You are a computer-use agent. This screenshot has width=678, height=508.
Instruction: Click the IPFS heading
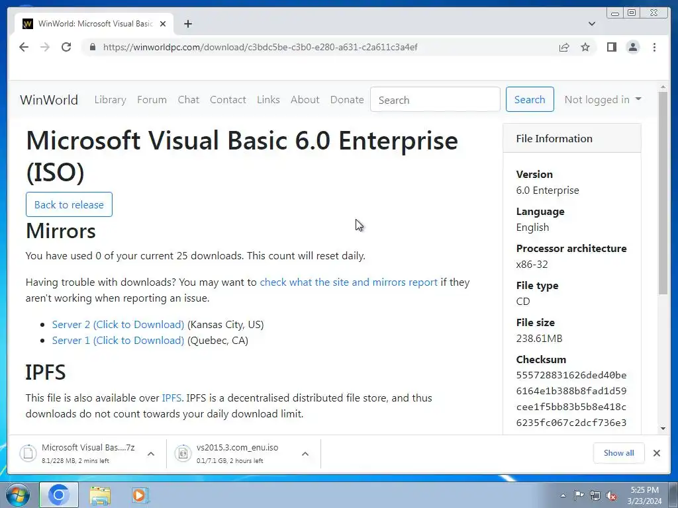[x=46, y=372]
